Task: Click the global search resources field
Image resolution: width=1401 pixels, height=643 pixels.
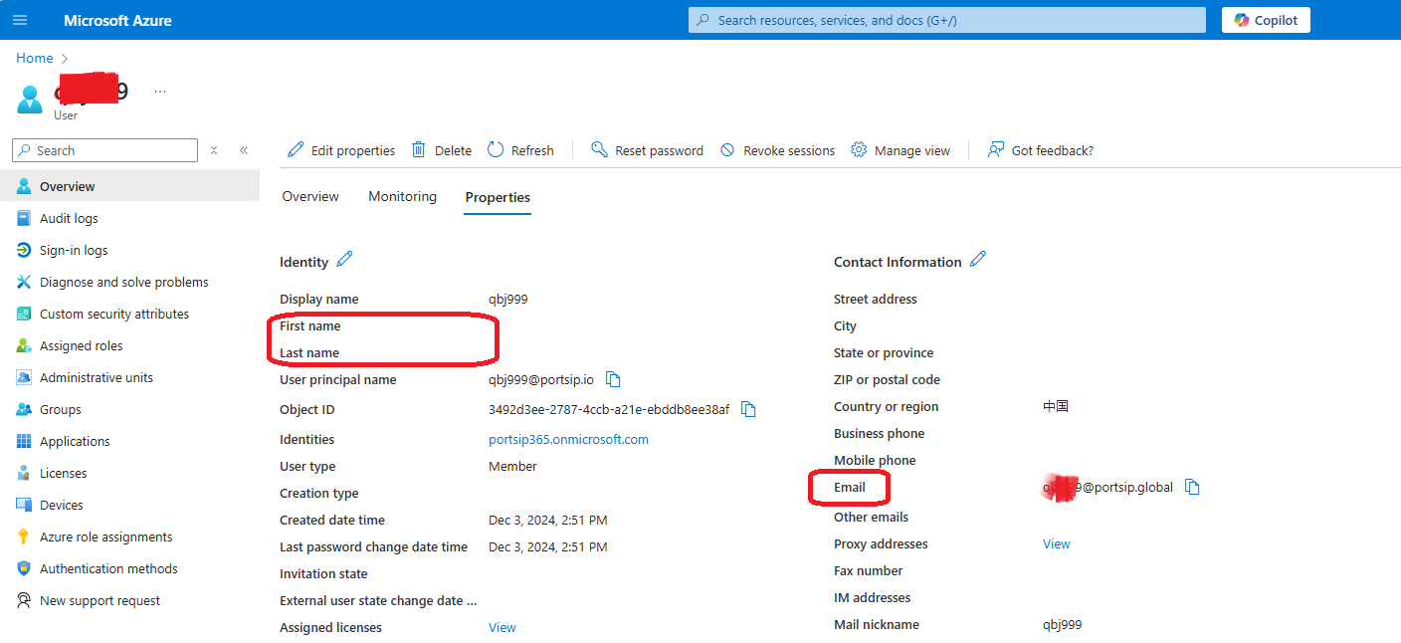Action: click(947, 20)
